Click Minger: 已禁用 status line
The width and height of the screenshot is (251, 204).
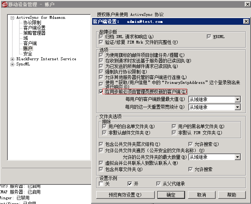point(15,198)
